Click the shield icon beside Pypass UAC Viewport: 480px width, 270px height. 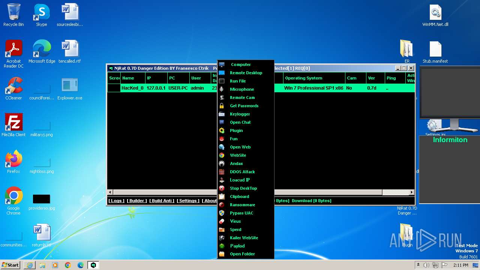coord(222,213)
